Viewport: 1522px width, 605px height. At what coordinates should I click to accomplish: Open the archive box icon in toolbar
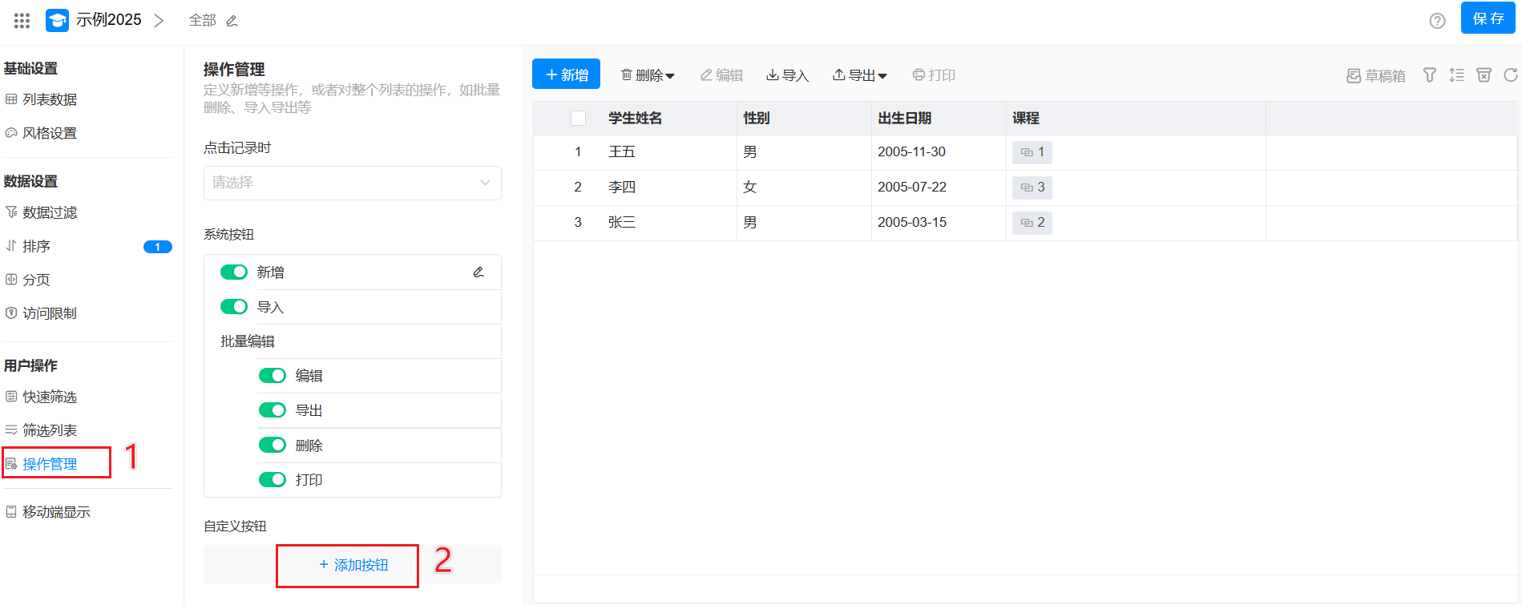[x=1484, y=75]
